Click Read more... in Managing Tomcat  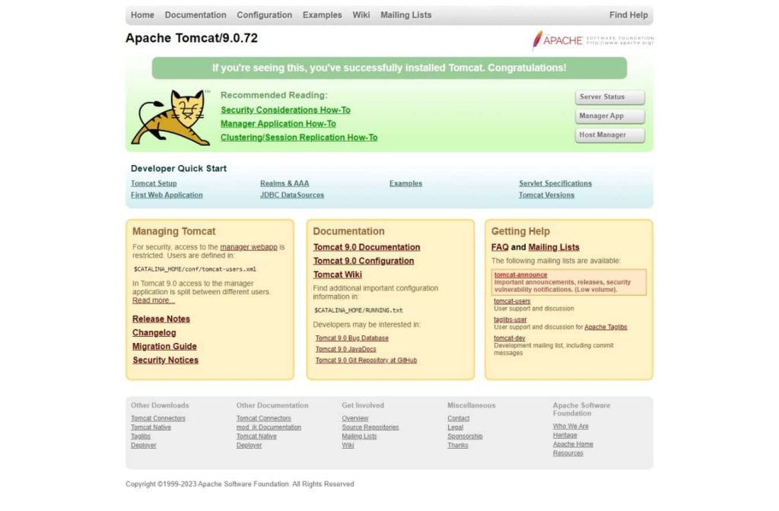154,300
